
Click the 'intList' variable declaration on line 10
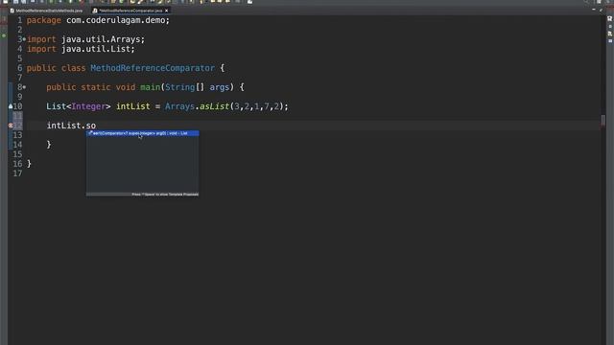(x=132, y=106)
